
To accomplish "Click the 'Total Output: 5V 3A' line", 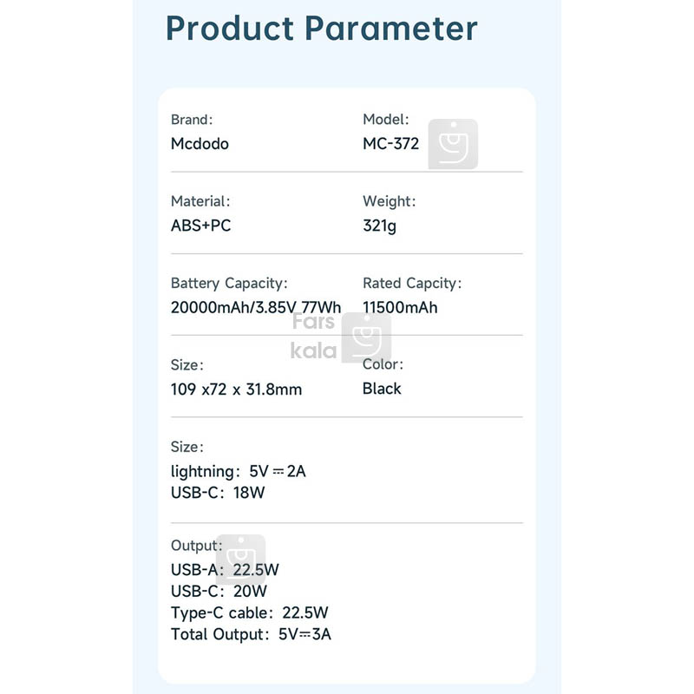I will coord(251,634).
